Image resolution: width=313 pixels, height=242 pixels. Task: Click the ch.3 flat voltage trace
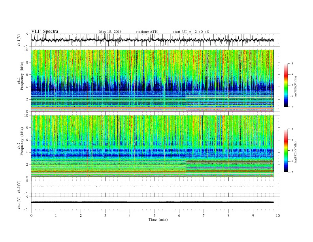(x=152, y=186)
